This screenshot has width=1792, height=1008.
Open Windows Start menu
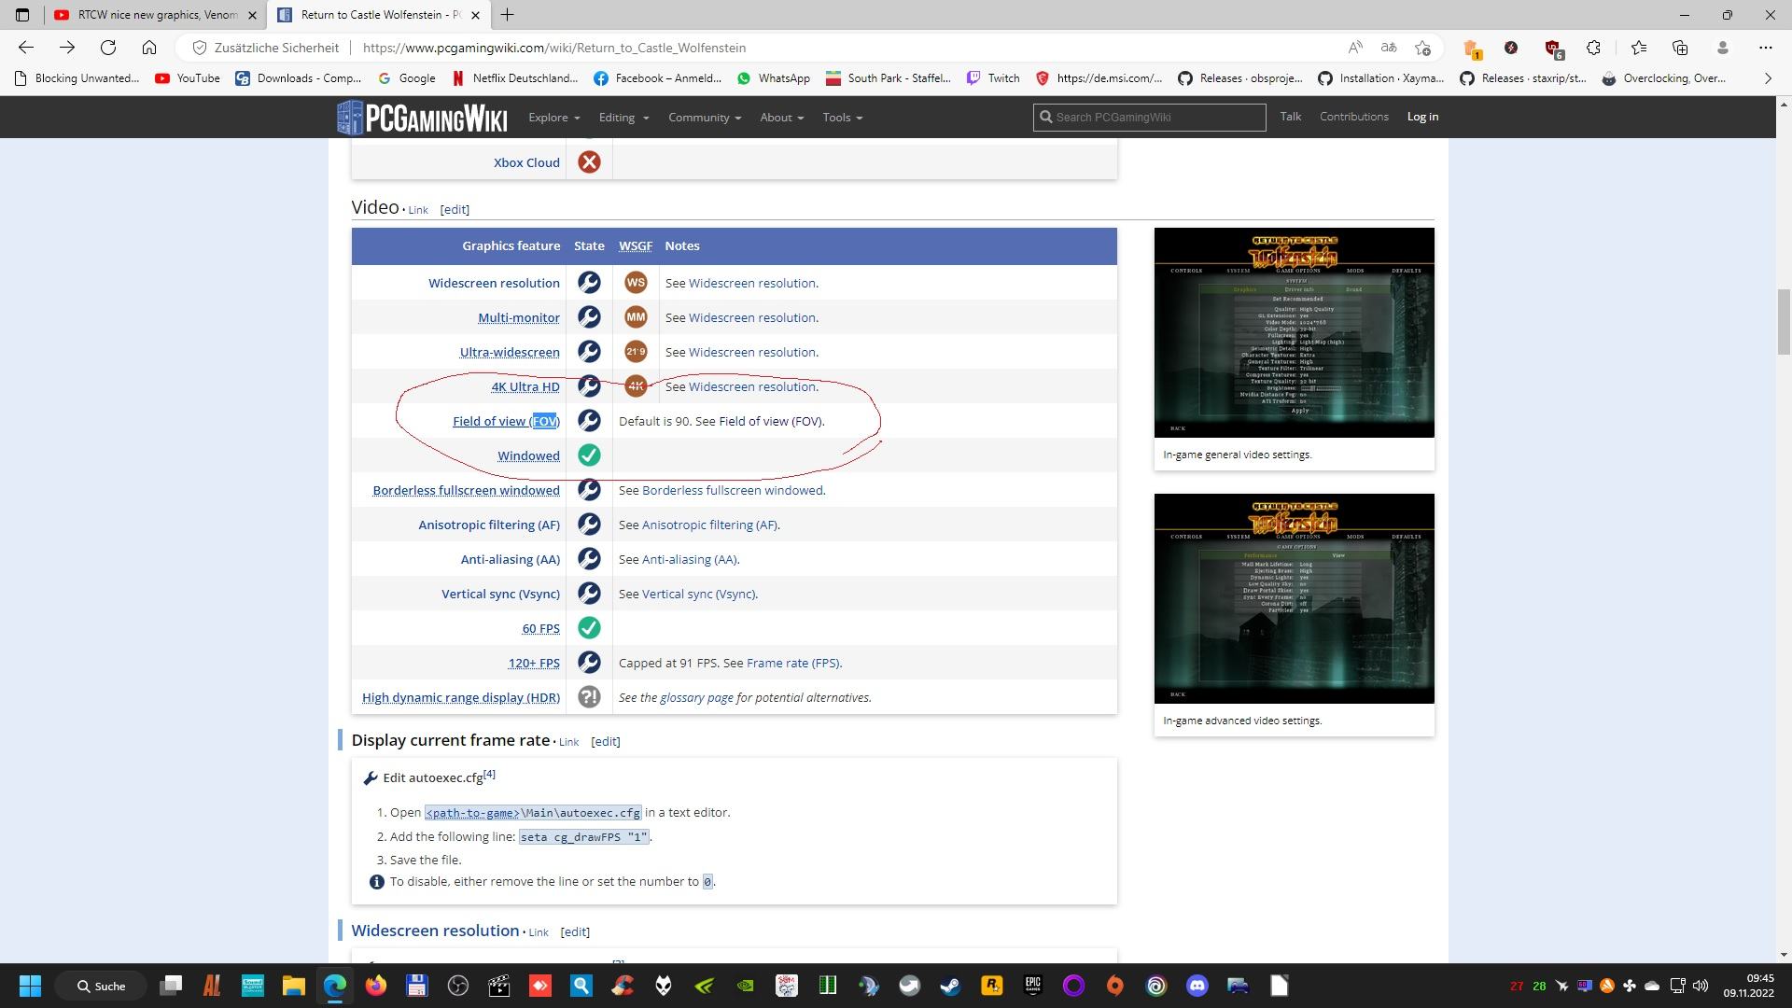(30, 986)
